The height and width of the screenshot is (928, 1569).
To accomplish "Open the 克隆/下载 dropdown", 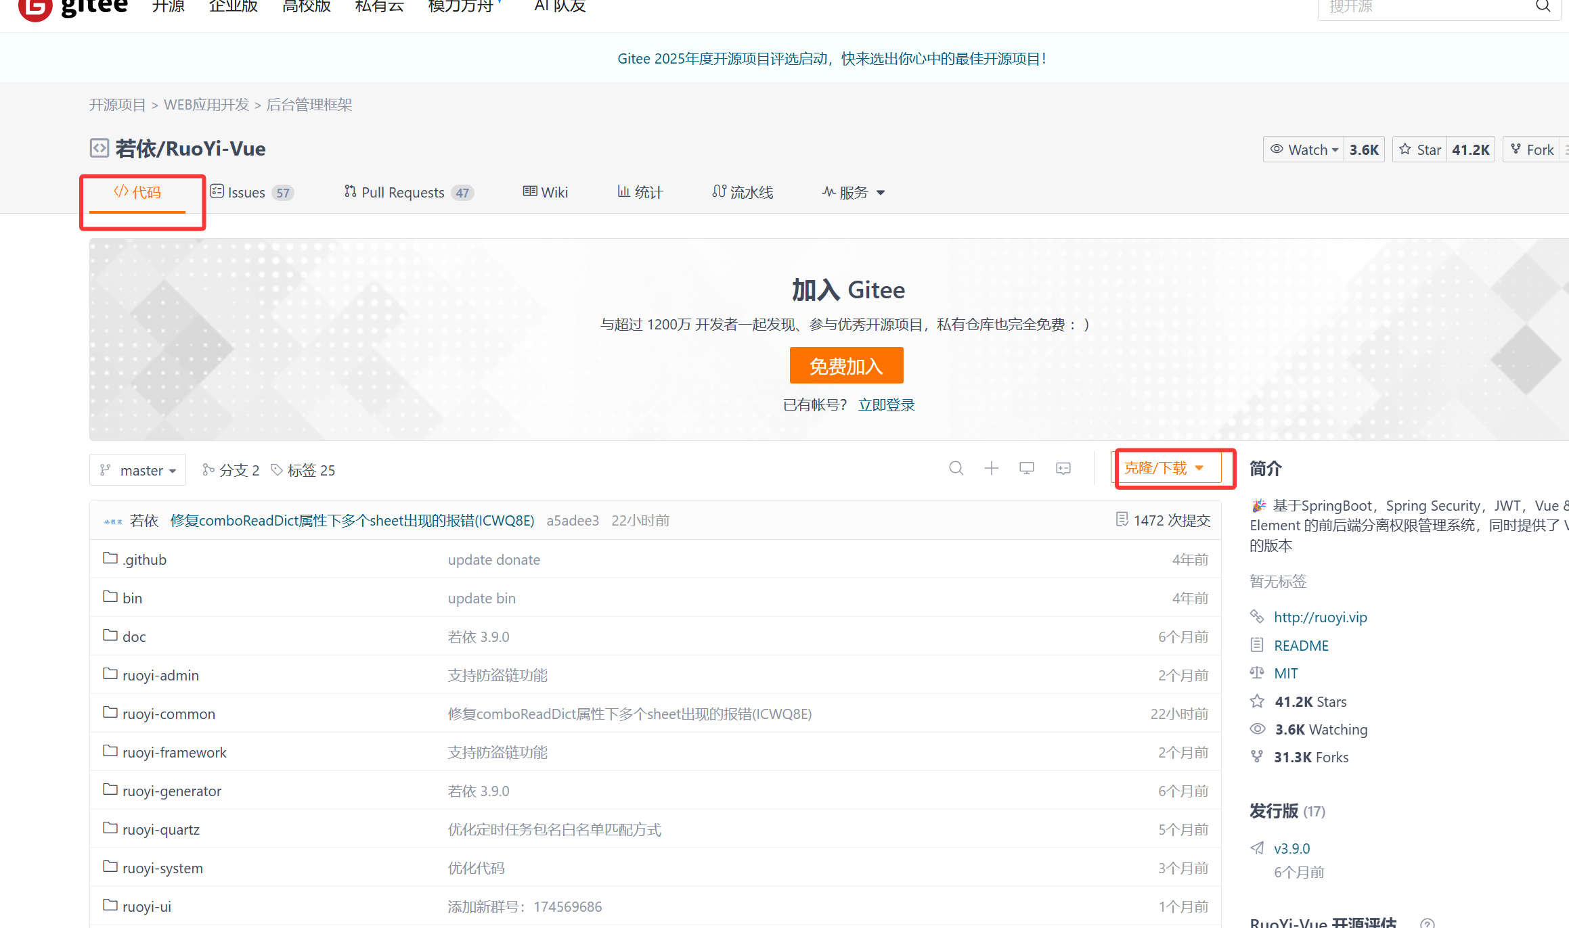I will (1164, 468).
